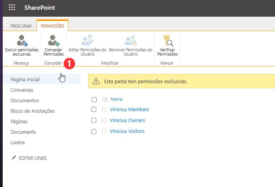Click the Conceder Permissões icon
This screenshot has width=275, height=187.
(54, 40)
